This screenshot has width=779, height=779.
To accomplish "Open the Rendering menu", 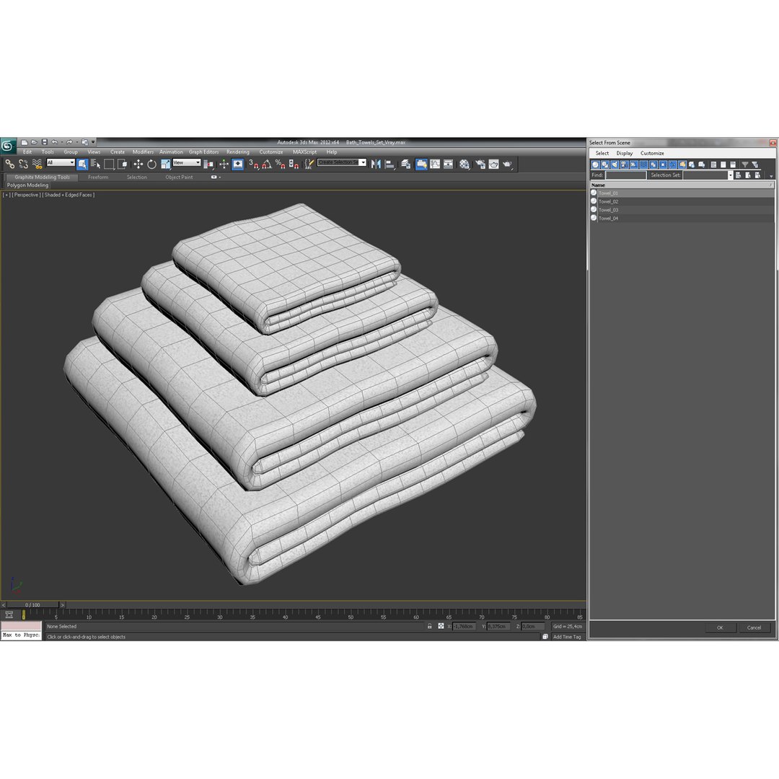I will tap(238, 152).
